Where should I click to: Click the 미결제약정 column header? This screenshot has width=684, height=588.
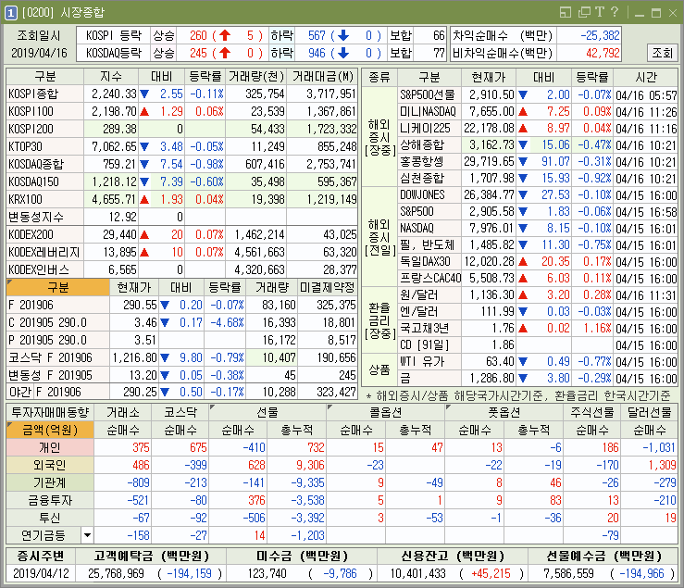(327, 287)
